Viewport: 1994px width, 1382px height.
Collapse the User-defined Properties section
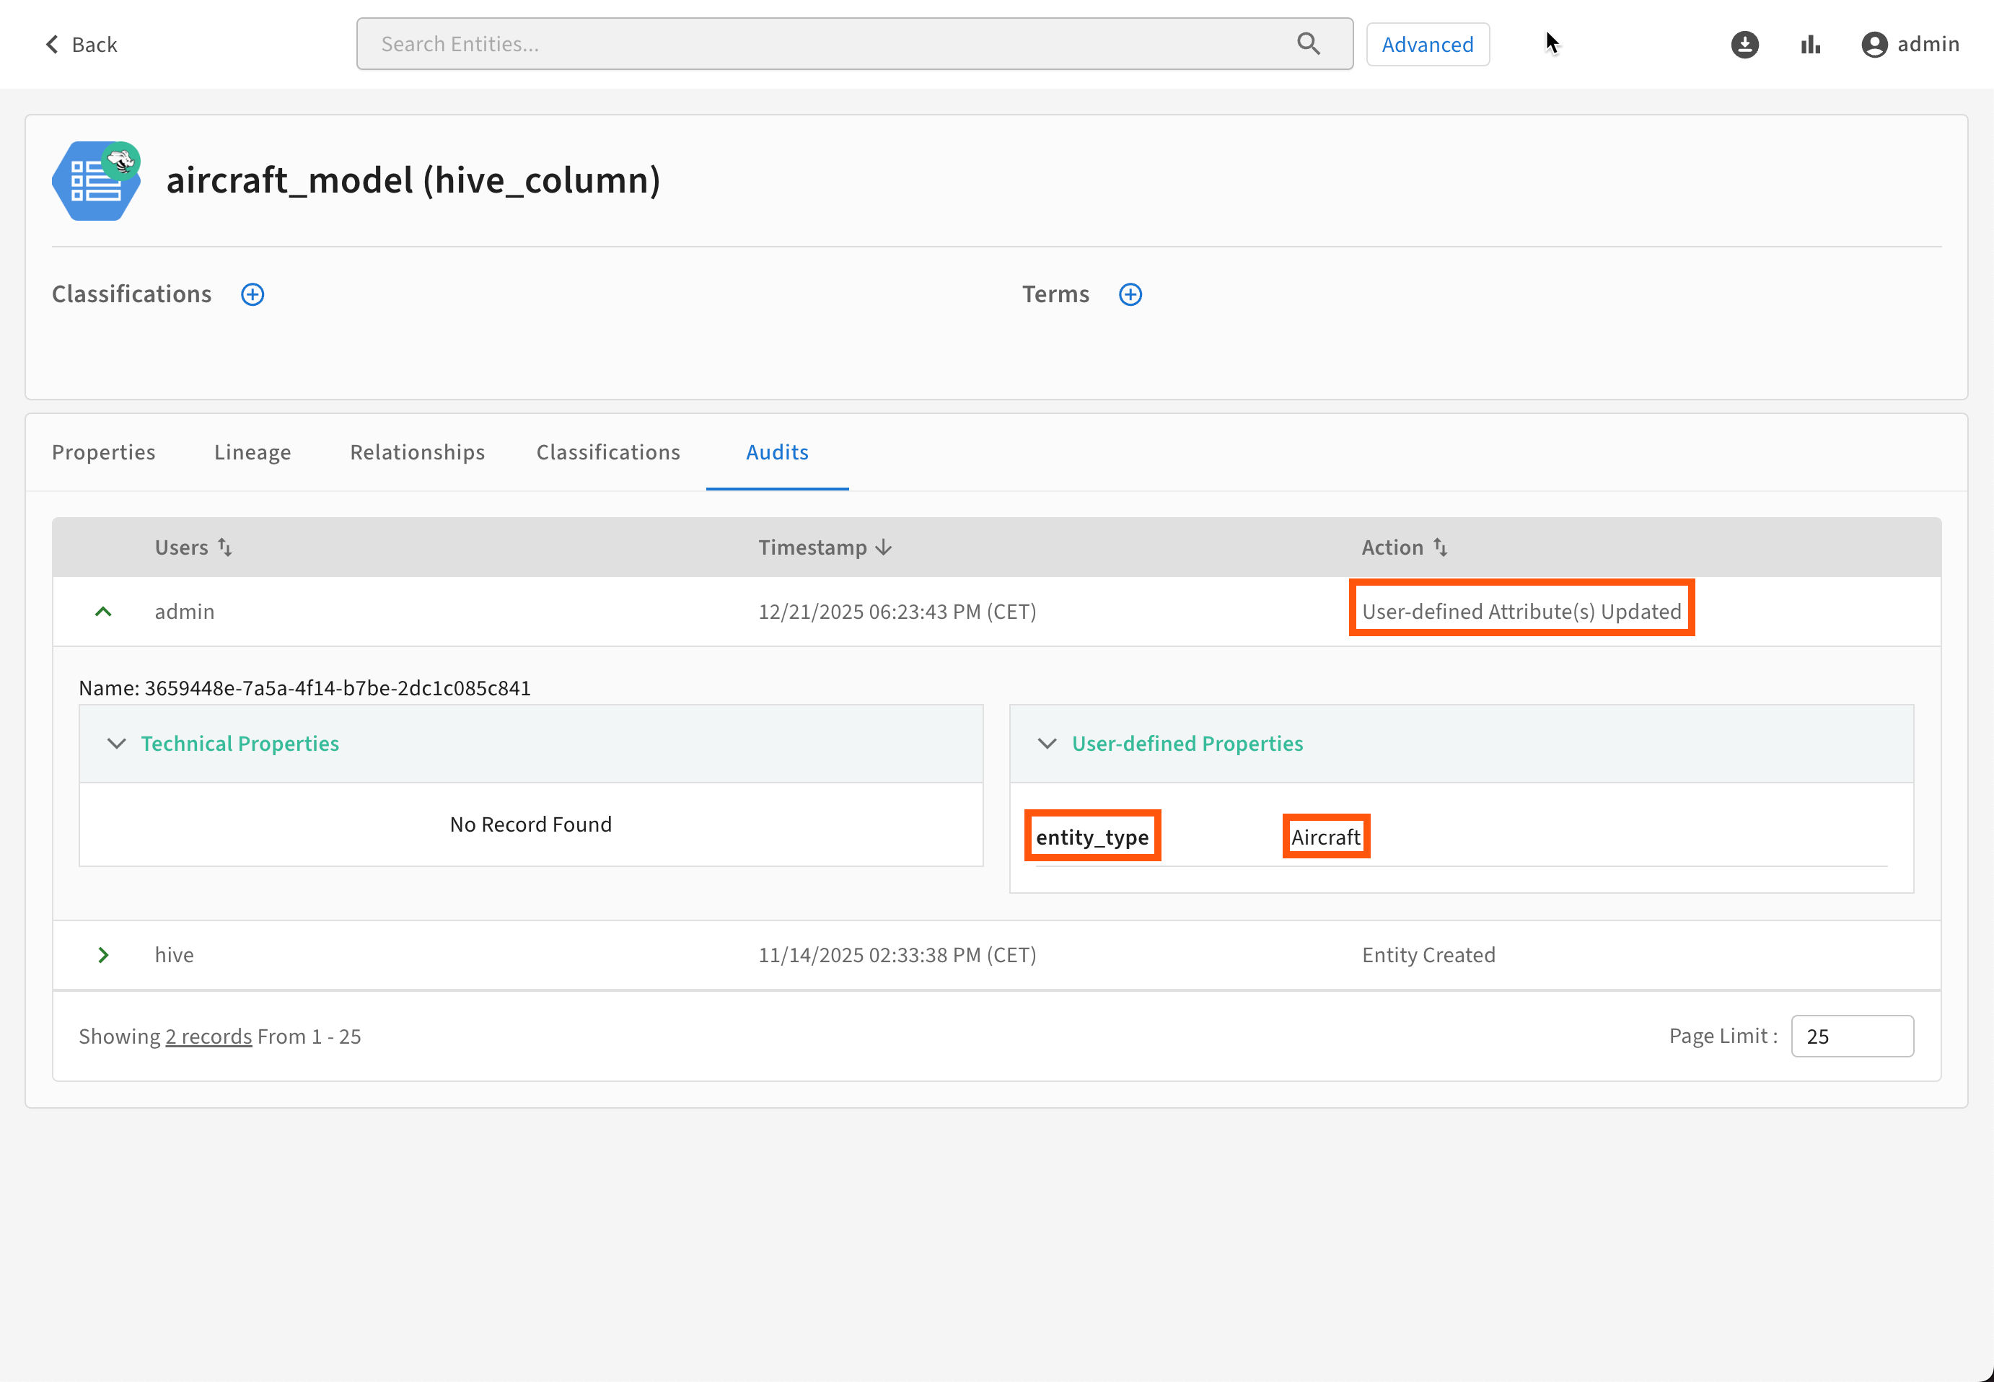tap(1047, 744)
